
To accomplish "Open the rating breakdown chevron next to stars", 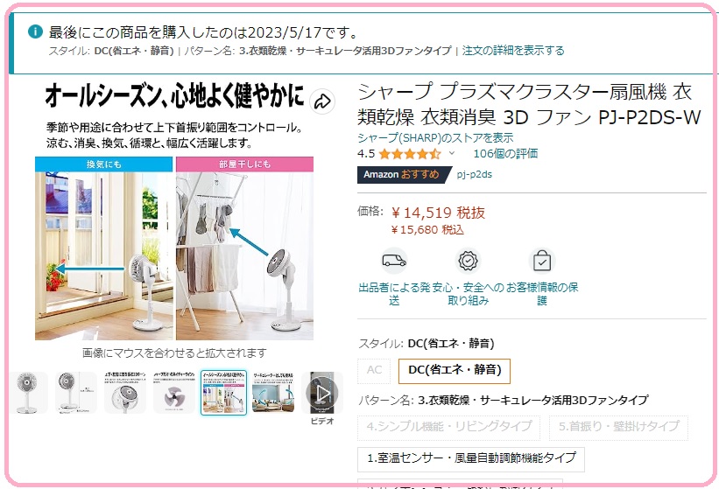I will (452, 153).
